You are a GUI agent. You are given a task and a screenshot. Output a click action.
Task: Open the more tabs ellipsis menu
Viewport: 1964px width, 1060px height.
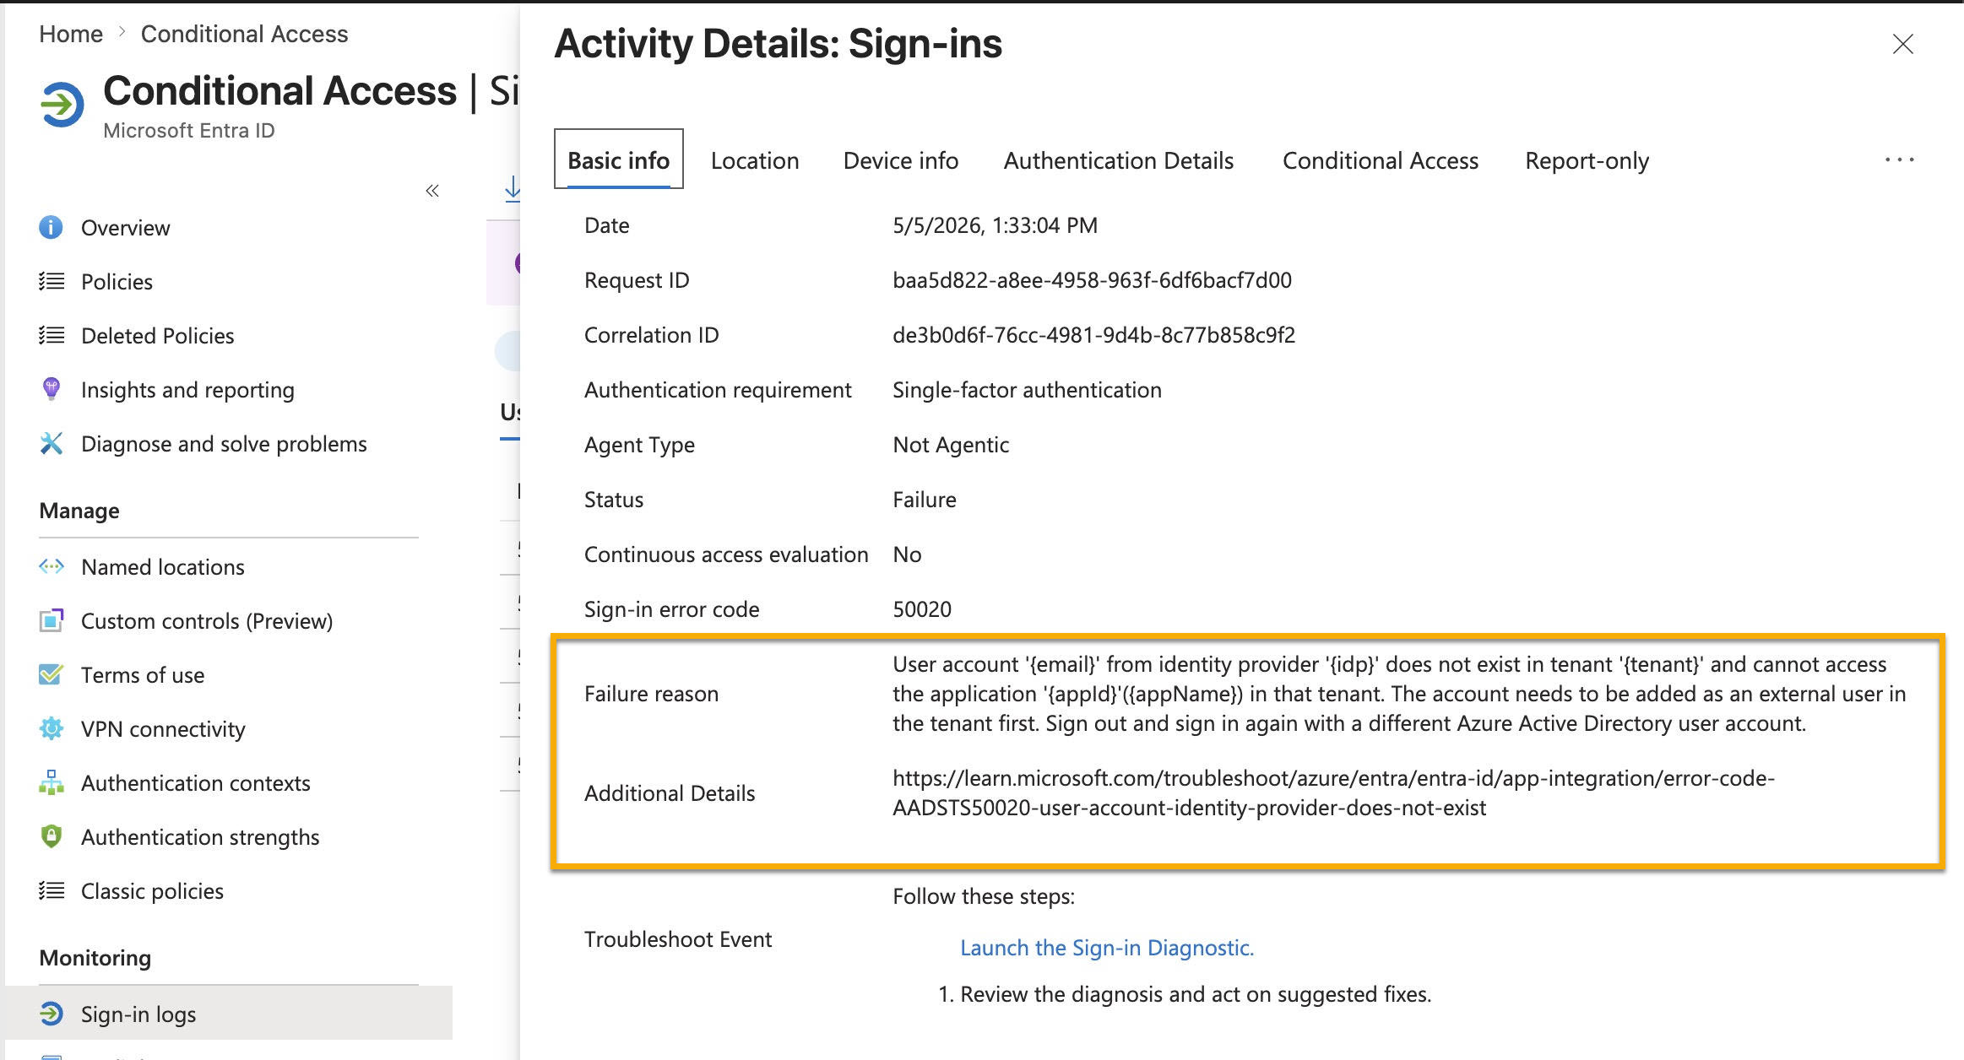point(1900,160)
